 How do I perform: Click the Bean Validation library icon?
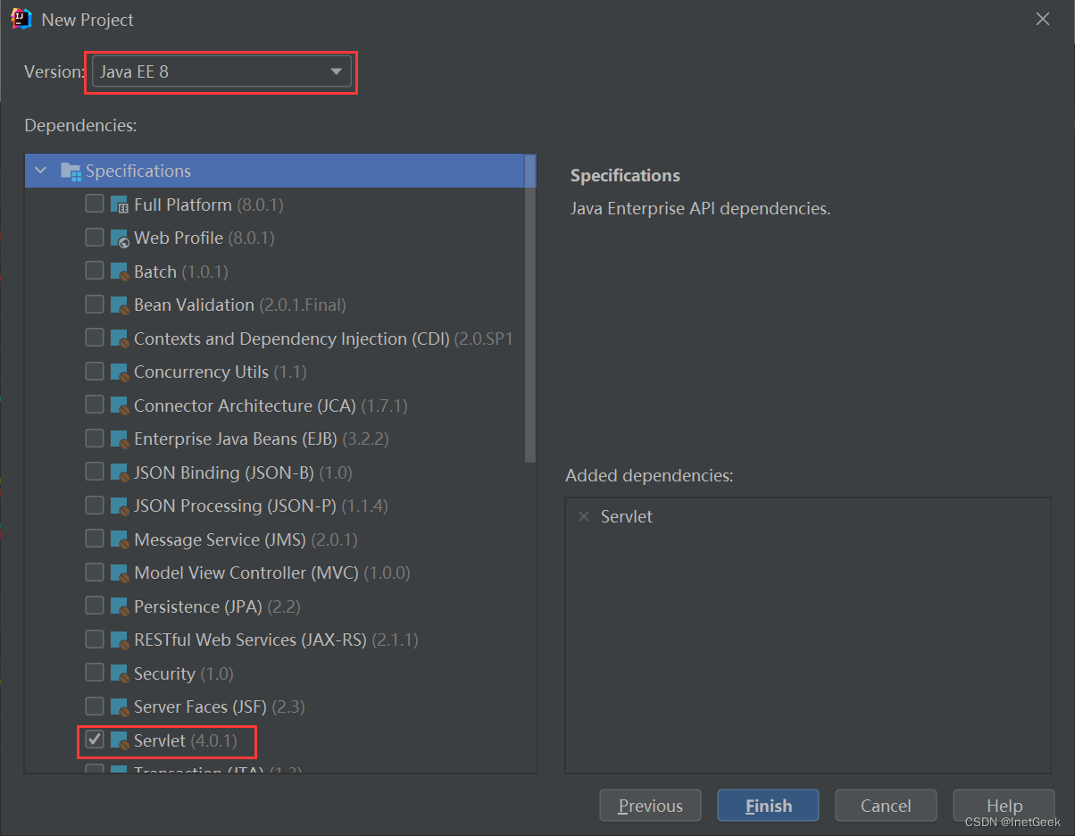121,305
